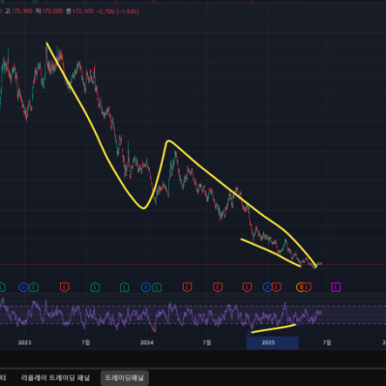
Task: Click the right anchor point of RSI trendline
Action: pos(298,324)
